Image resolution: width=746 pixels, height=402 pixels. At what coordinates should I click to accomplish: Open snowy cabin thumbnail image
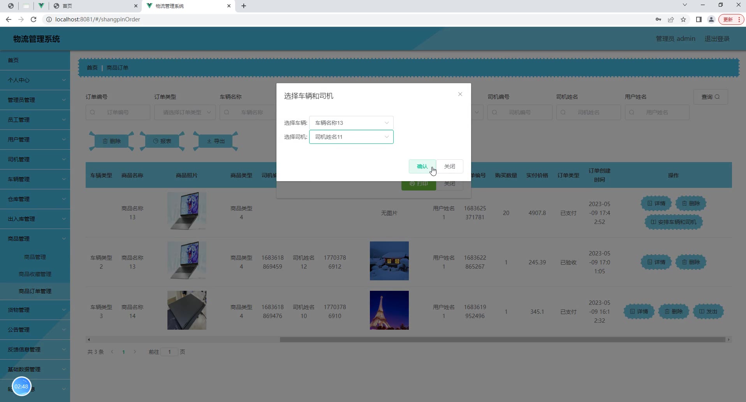(389, 261)
